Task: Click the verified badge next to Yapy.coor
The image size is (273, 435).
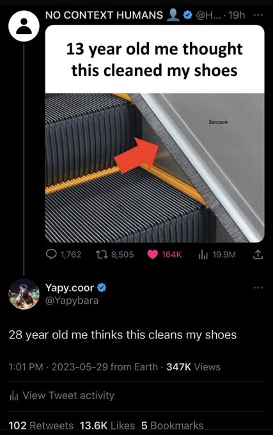Action: pos(102,288)
